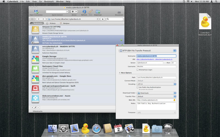Open the Bookmark menu in menu bar

[50, 2]
